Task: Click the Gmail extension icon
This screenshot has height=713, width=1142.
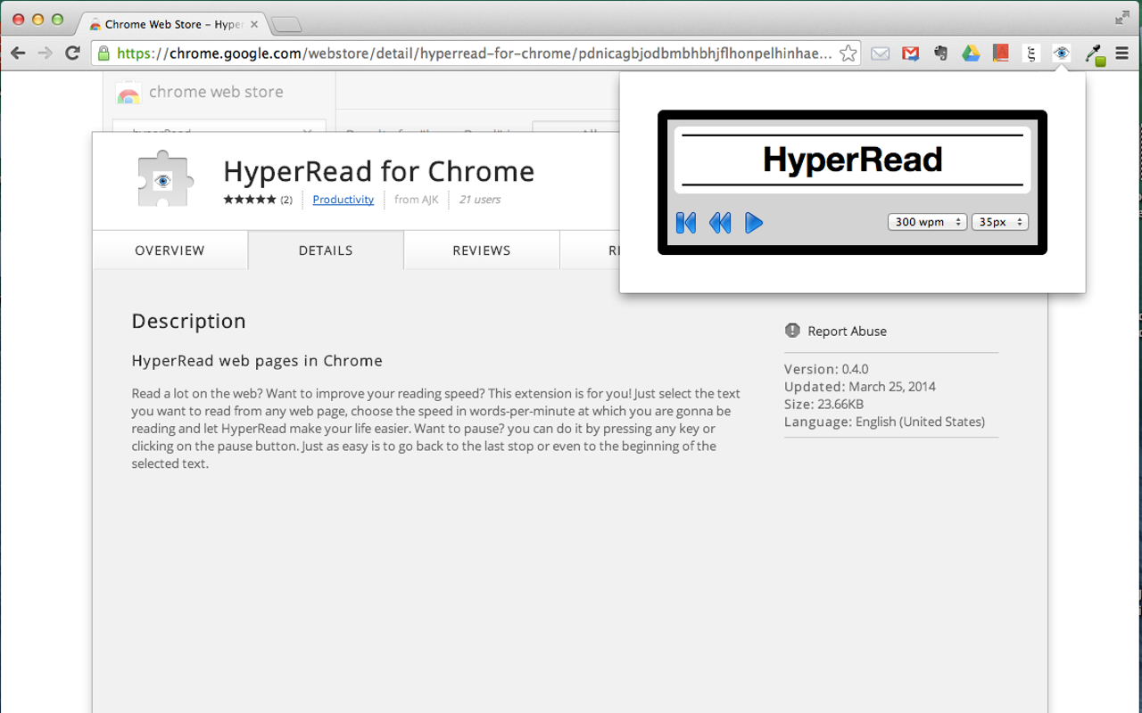Action: click(x=910, y=53)
